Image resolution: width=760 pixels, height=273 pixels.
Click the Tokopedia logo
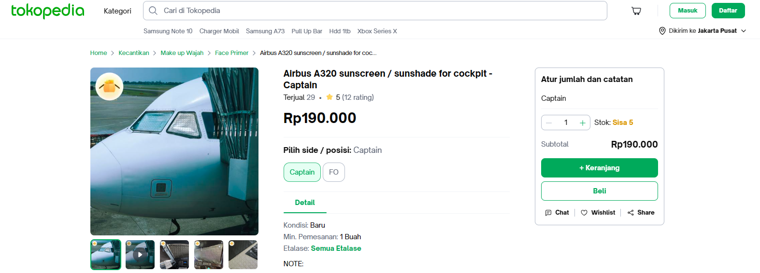pos(47,11)
